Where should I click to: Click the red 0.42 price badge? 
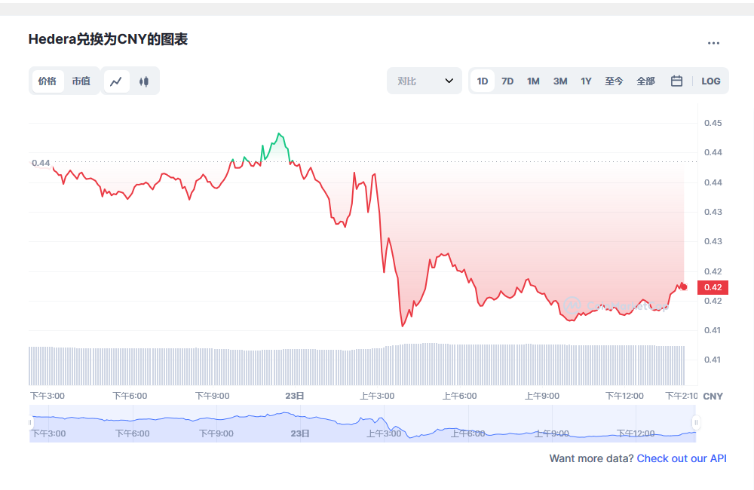712,287
